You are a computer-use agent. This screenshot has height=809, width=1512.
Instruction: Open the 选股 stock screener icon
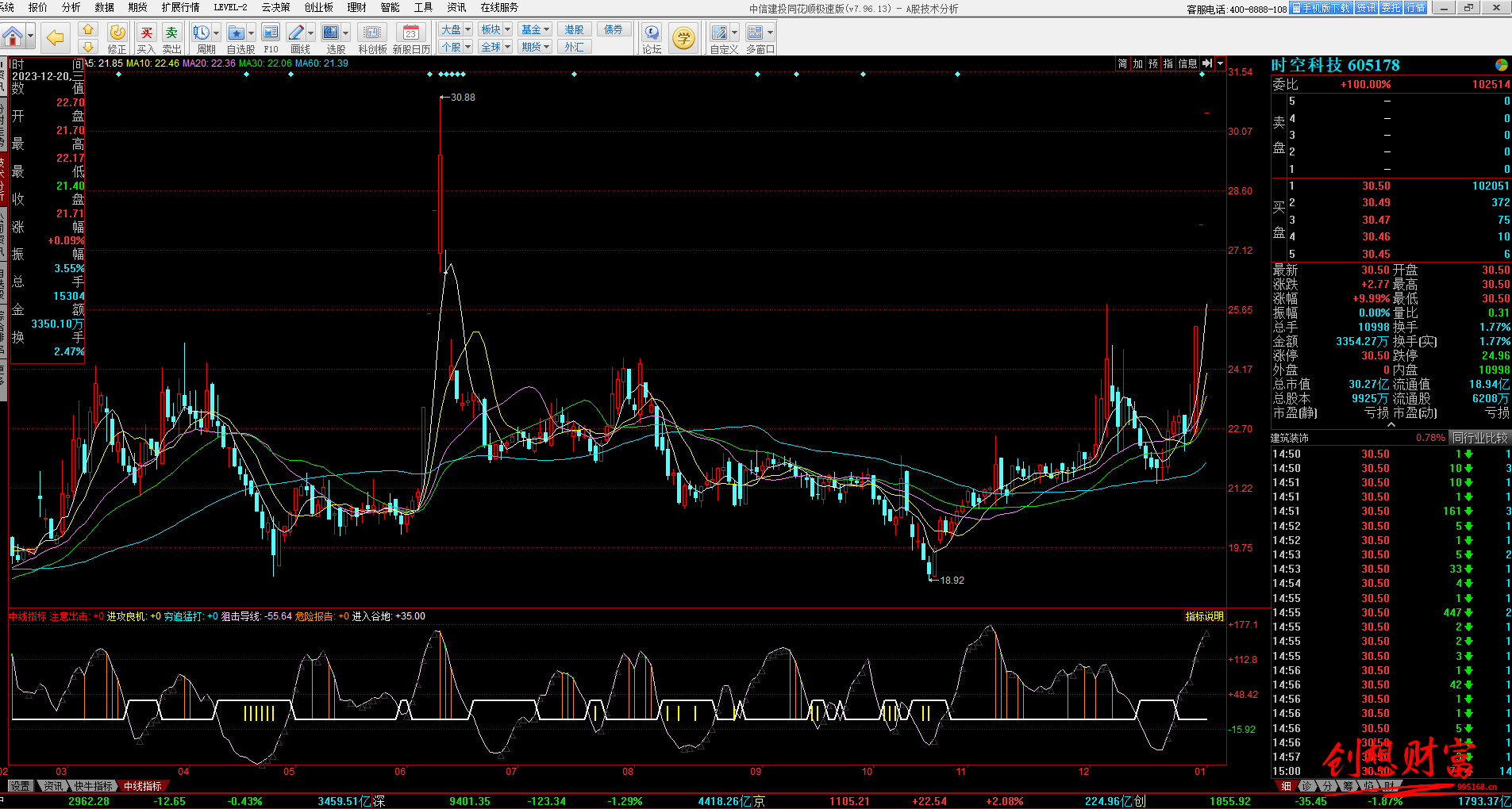click(331, 33)
